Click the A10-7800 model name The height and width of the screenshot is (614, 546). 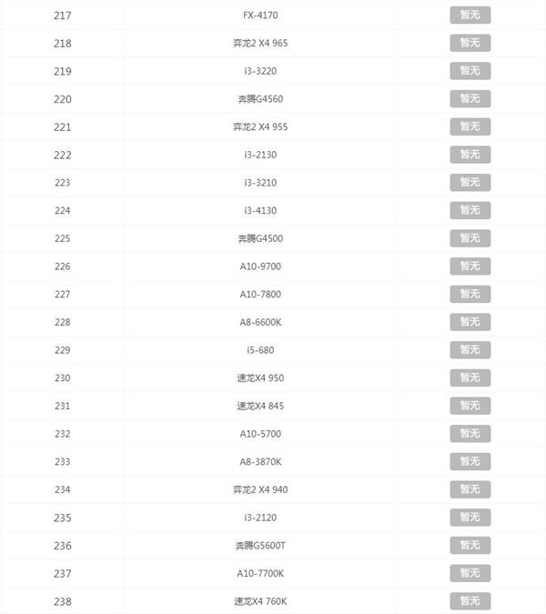(260, 295)
